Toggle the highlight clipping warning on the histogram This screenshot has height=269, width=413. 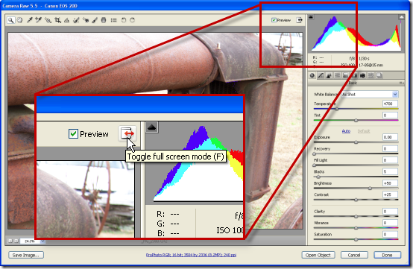pos(401,17)
